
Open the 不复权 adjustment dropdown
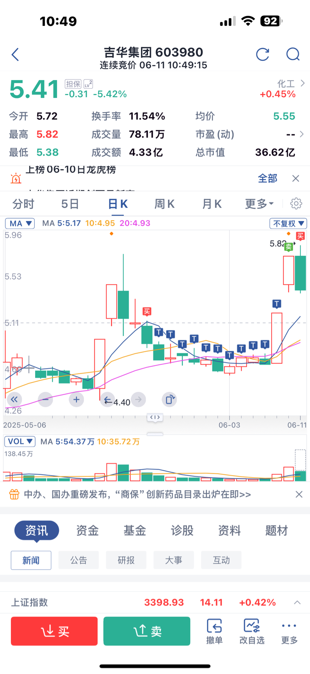[288, 223]
